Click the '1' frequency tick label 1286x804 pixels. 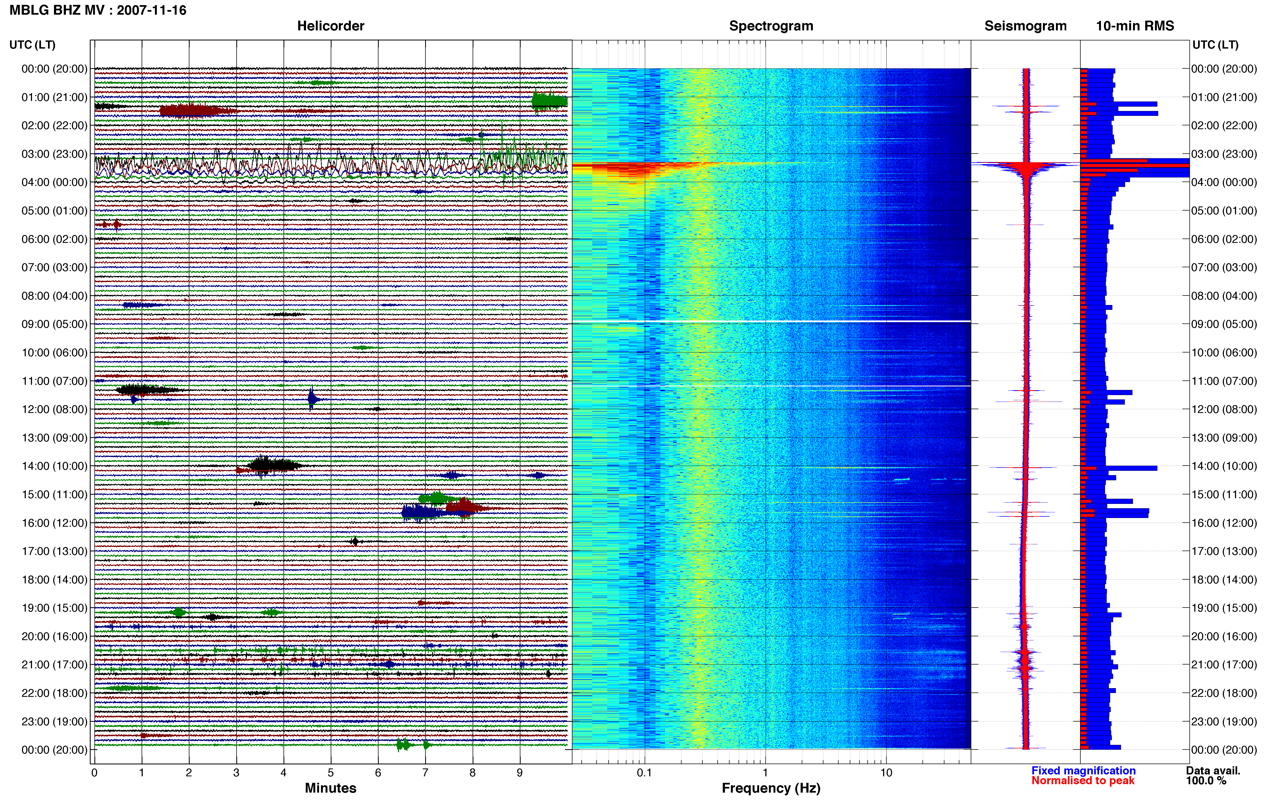pos(765,773)
